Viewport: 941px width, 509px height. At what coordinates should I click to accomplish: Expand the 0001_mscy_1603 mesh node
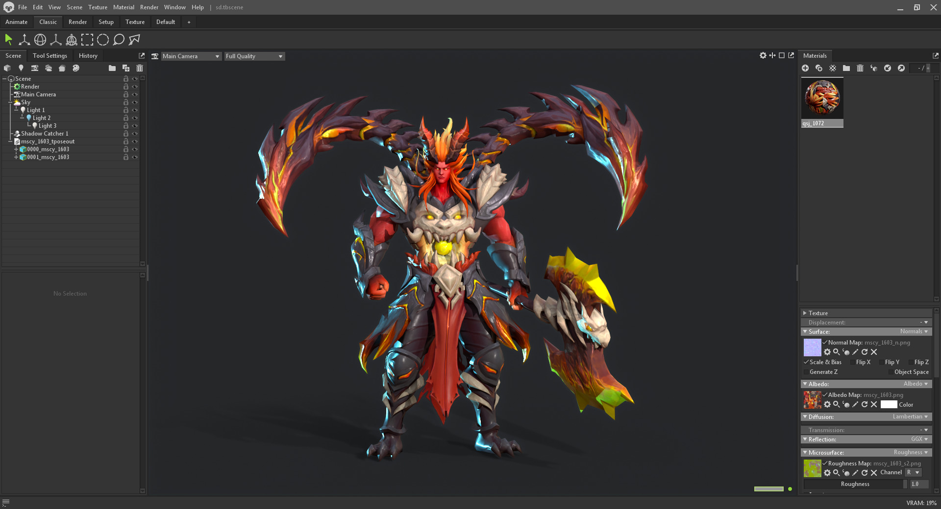click(x=16, y=157)
